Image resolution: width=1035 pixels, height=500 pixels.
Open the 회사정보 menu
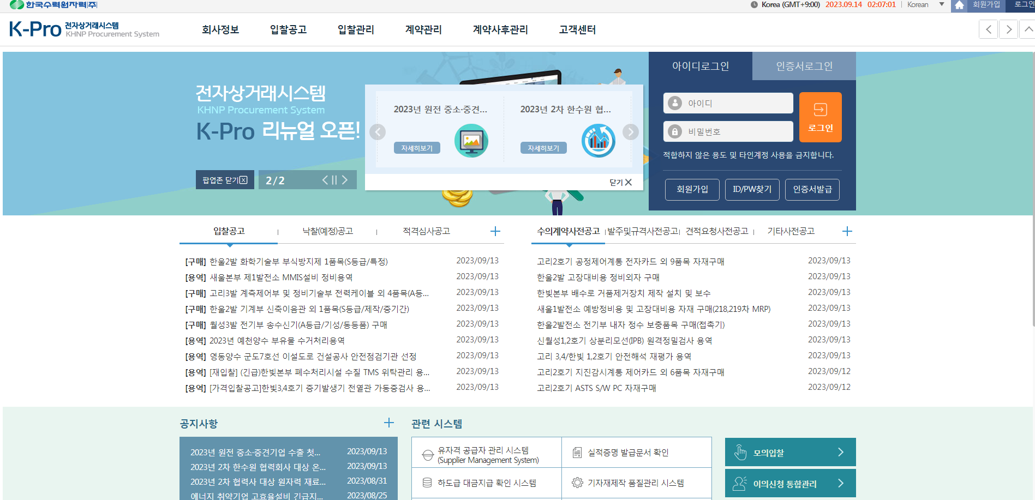220,29
